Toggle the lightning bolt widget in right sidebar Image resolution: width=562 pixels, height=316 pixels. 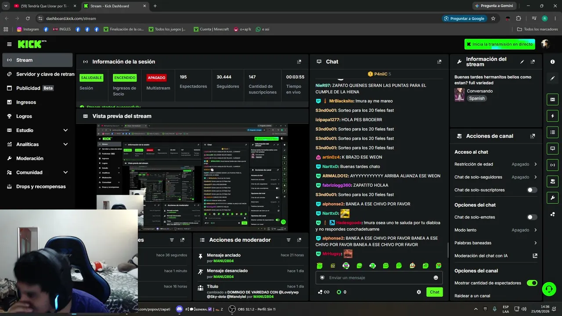tap(552, 116)
